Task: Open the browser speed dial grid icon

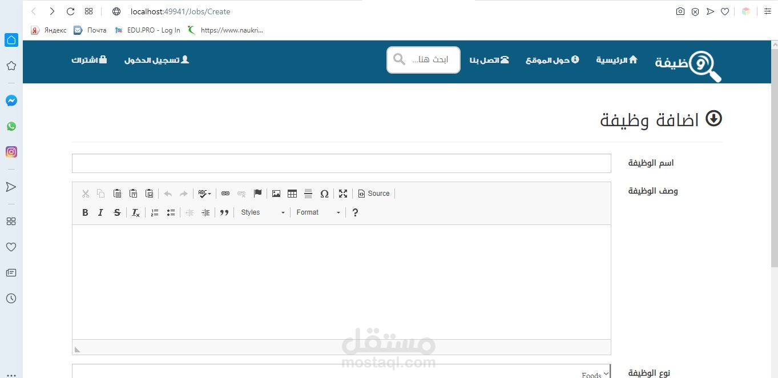Action: 88,11
